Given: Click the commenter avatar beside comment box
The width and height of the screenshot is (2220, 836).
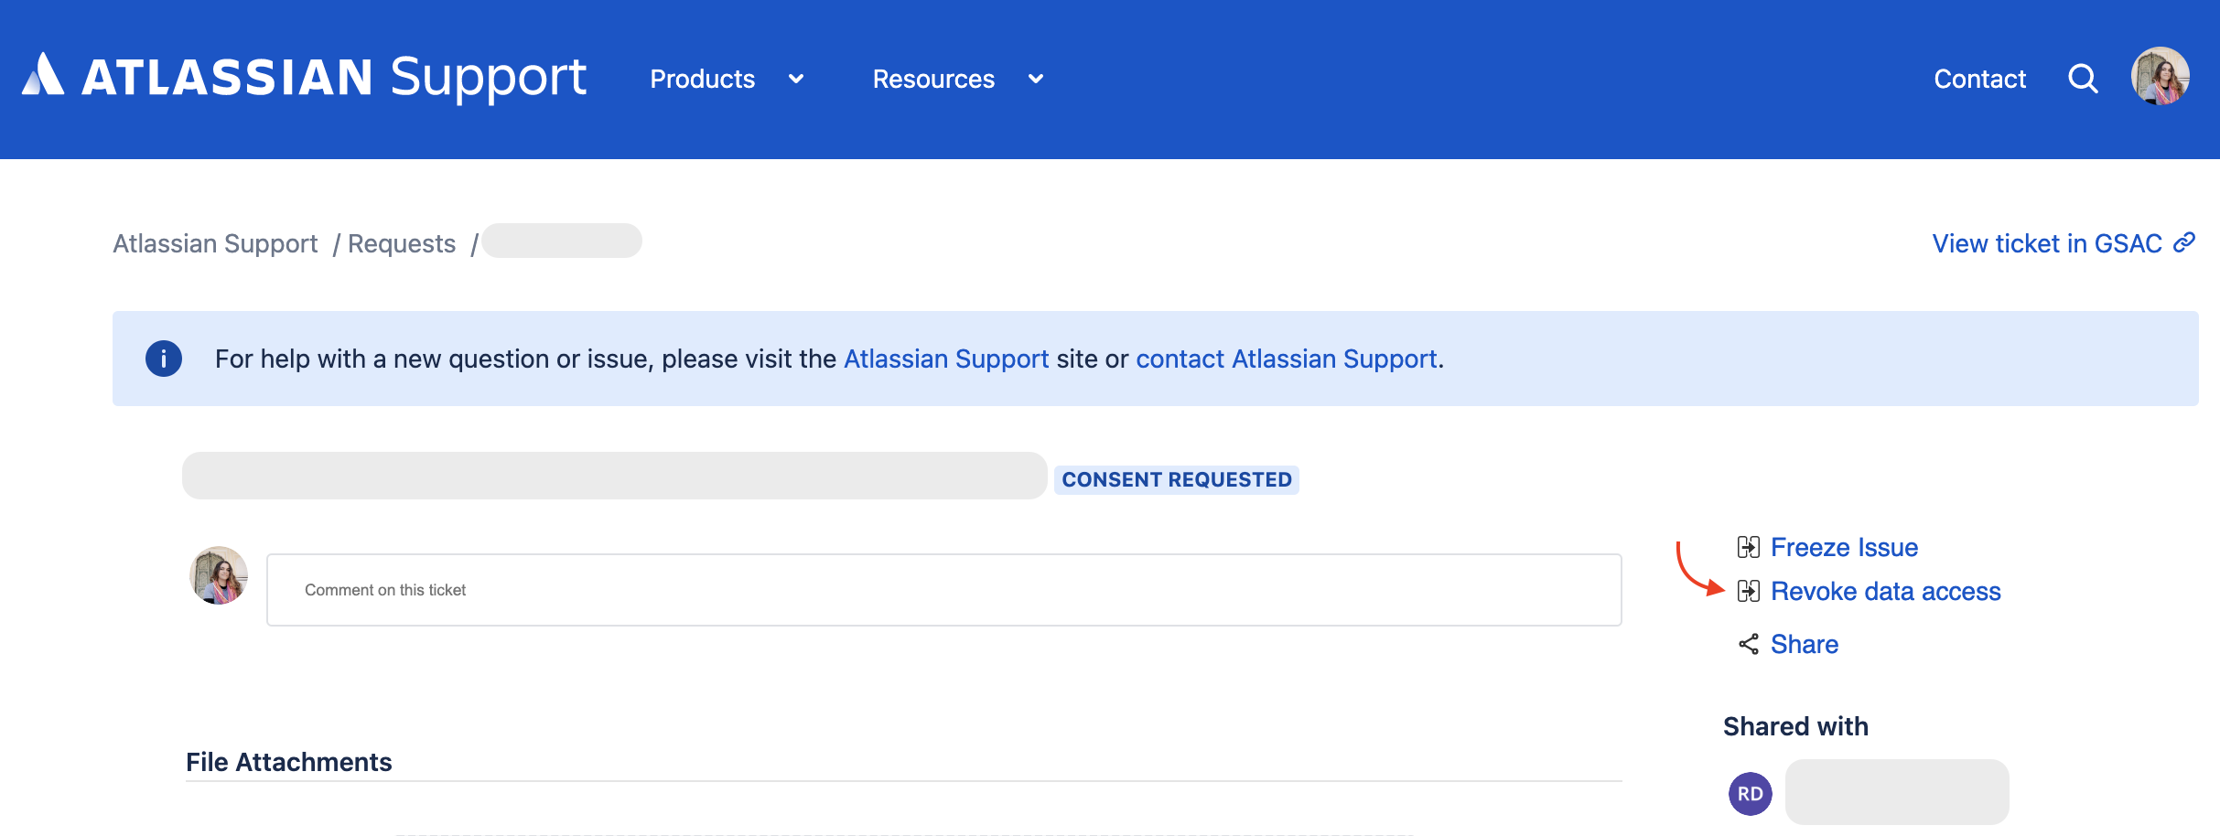Looking at the screenshot, I should pos(219,575).
